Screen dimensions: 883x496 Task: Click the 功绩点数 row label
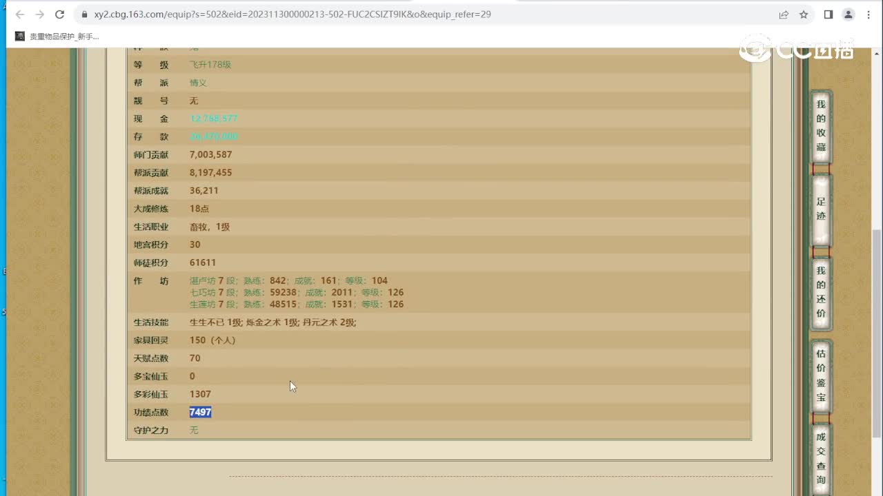(151, 412)
